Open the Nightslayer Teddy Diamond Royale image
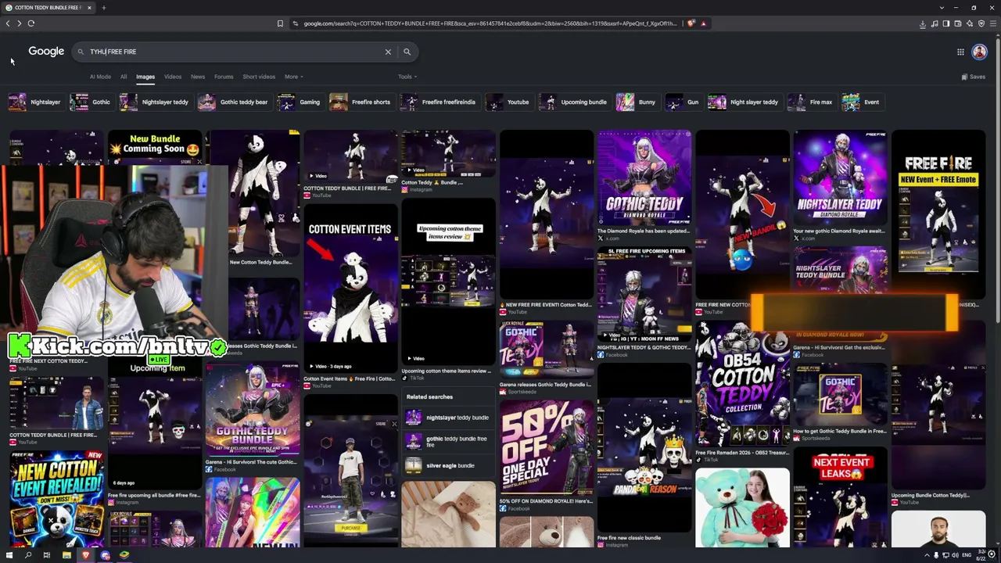This screenshot has height=563, width=1001. pyautogui.click(x=840, y=178)
